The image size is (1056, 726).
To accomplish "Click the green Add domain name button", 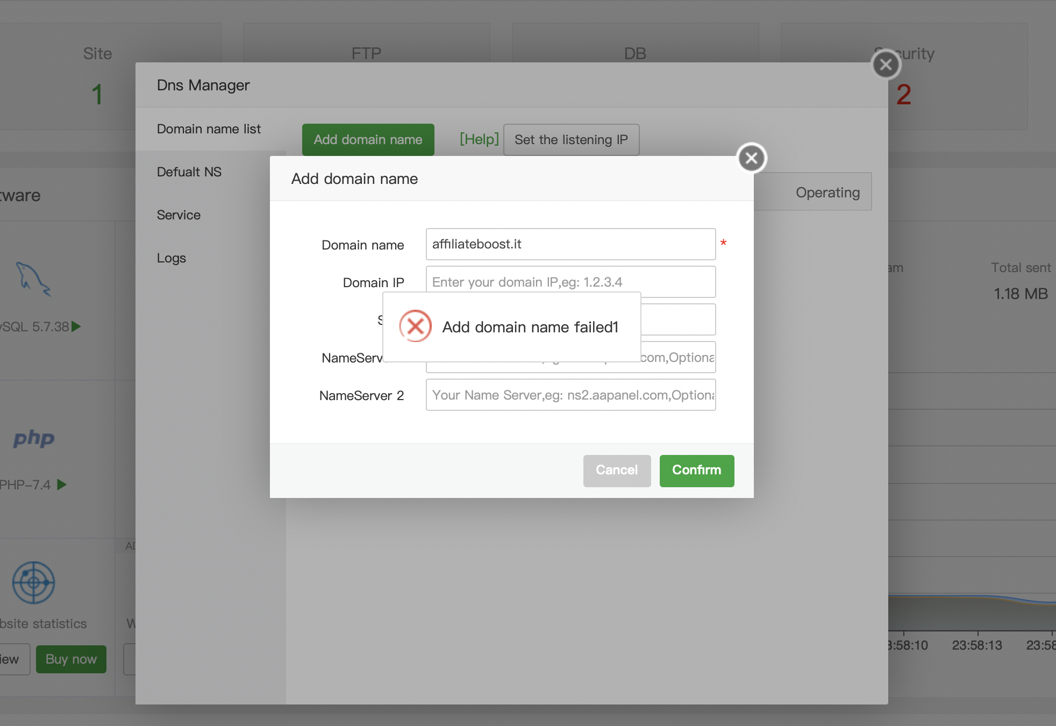I will click(x=368, y=140).
